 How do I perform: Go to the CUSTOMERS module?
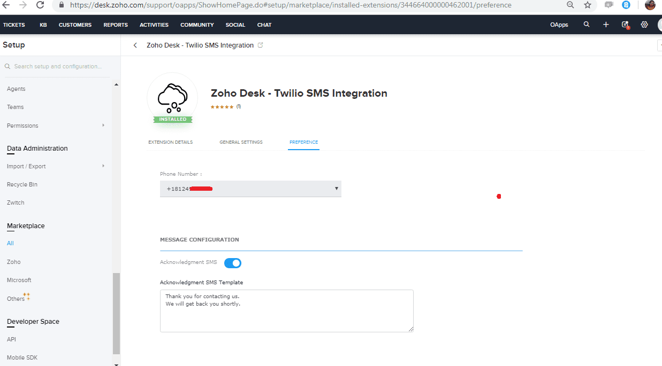[75, 25]
